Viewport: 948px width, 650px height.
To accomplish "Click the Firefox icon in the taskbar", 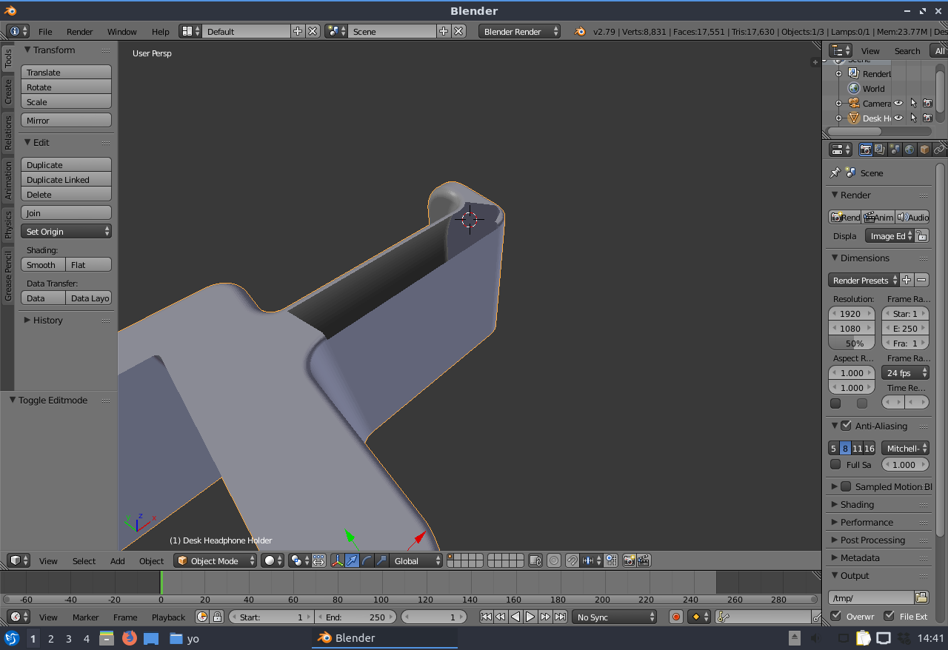I will pyautogui.click(x=130, y=638).
